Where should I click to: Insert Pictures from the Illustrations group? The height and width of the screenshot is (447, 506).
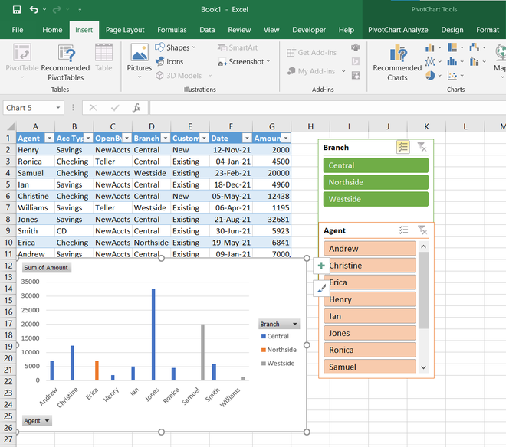[x=139, y=58]
